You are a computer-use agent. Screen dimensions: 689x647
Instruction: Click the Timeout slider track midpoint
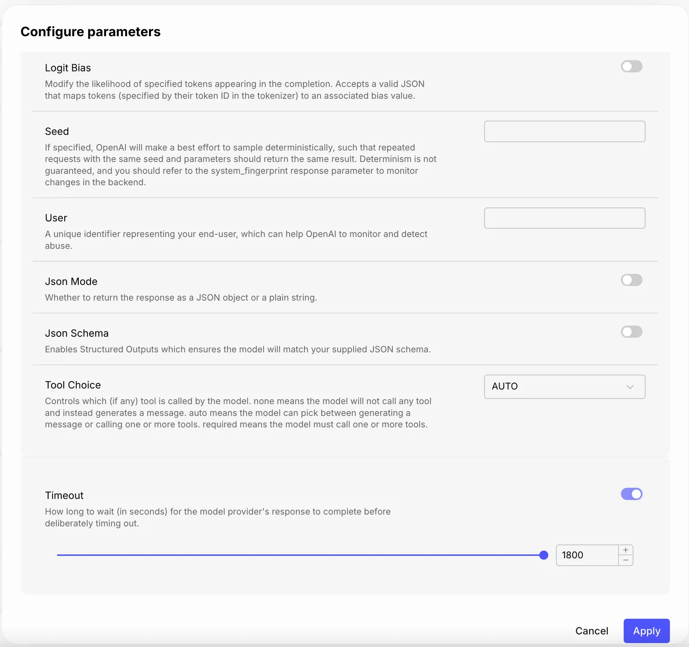click(300, 555)
